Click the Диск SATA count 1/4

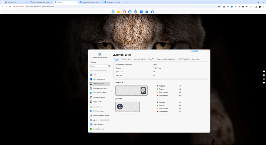pos(154,72)
